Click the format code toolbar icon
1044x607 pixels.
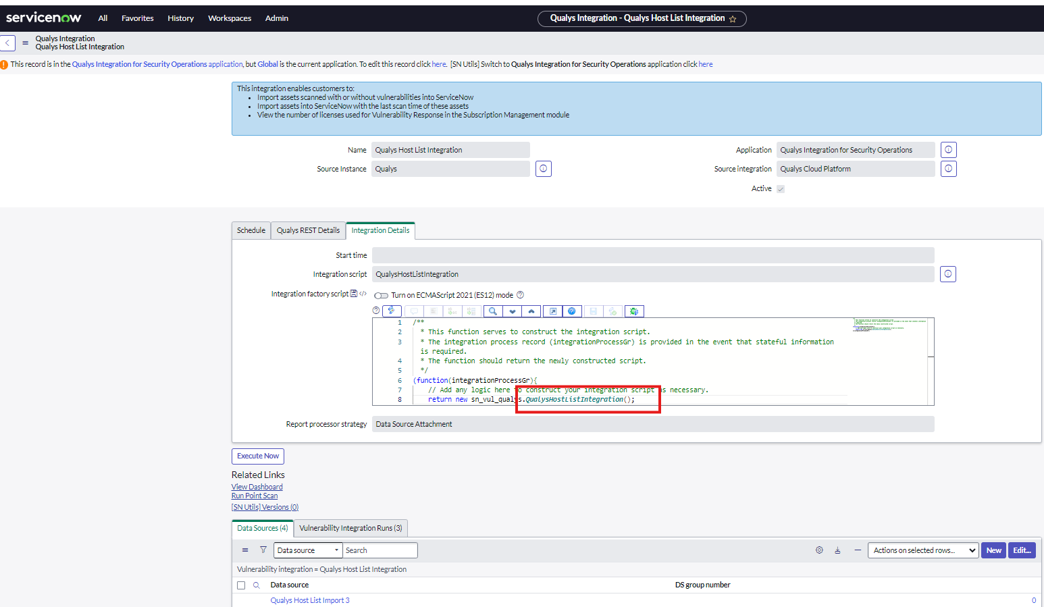pyautogui.click(x=434, y=311)
